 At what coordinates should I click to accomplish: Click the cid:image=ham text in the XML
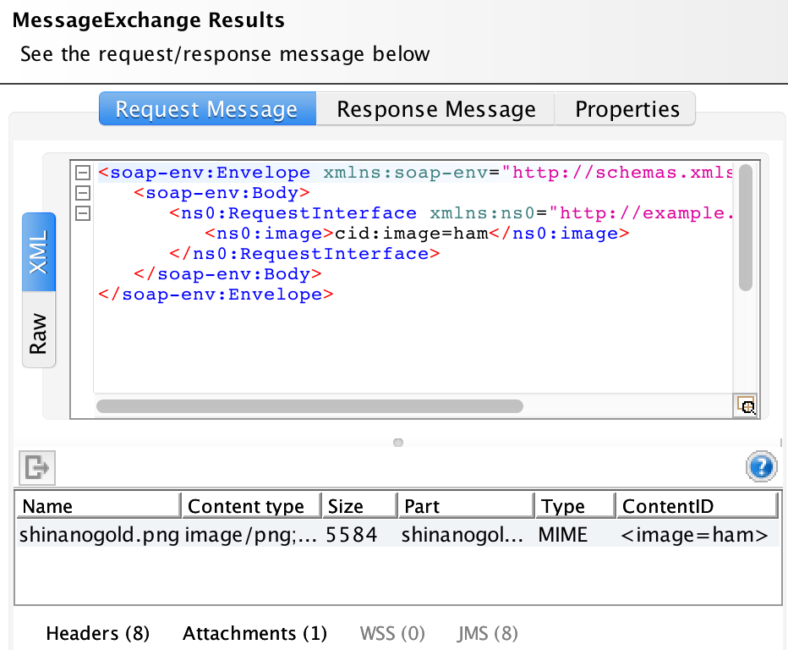coord(412,234)
